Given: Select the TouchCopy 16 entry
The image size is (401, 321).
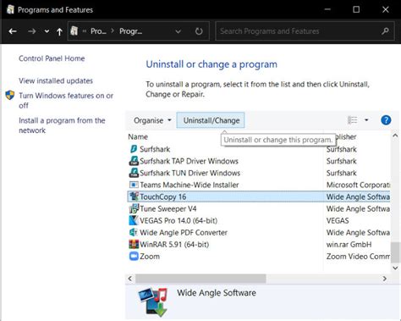Looking at the screenshot, I should click(260, 196).
